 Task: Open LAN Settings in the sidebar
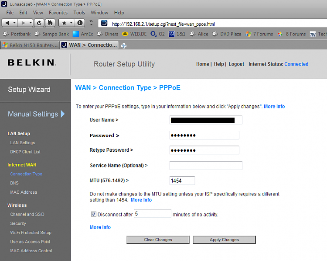tap(23, 143)
